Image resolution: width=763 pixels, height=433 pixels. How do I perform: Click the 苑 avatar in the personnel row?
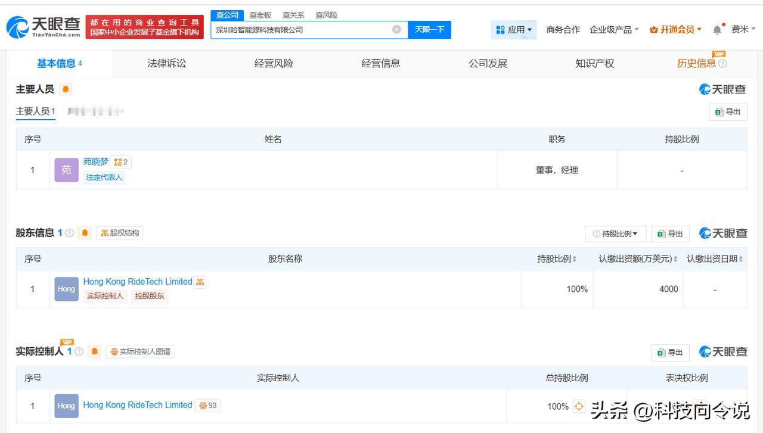[x=66, y=170]
